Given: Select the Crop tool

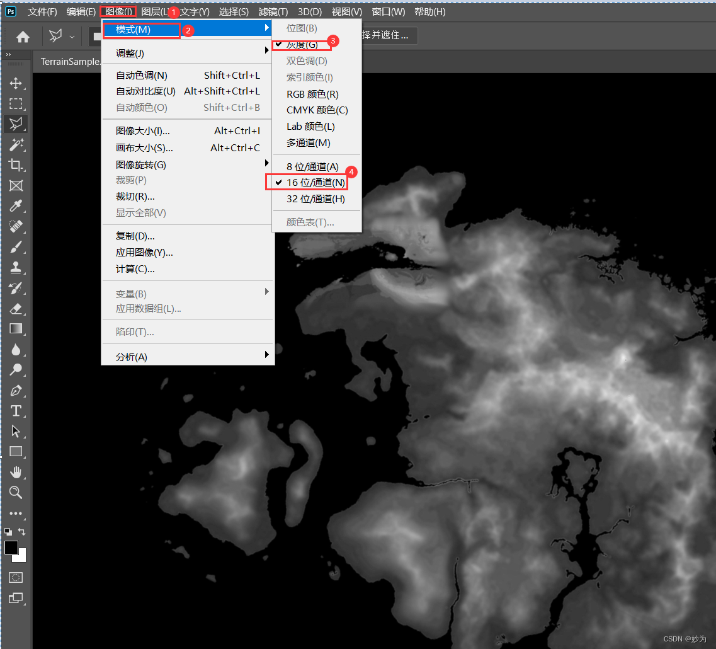Looking at the screenshot, I should pyautogui.click(x=16, y=165).
